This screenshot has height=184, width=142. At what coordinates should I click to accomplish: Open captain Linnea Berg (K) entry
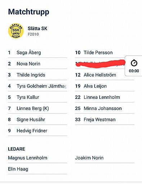[x=37, y=109]
